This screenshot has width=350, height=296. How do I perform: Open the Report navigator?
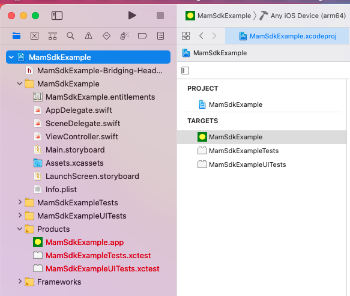pos(160,35)
